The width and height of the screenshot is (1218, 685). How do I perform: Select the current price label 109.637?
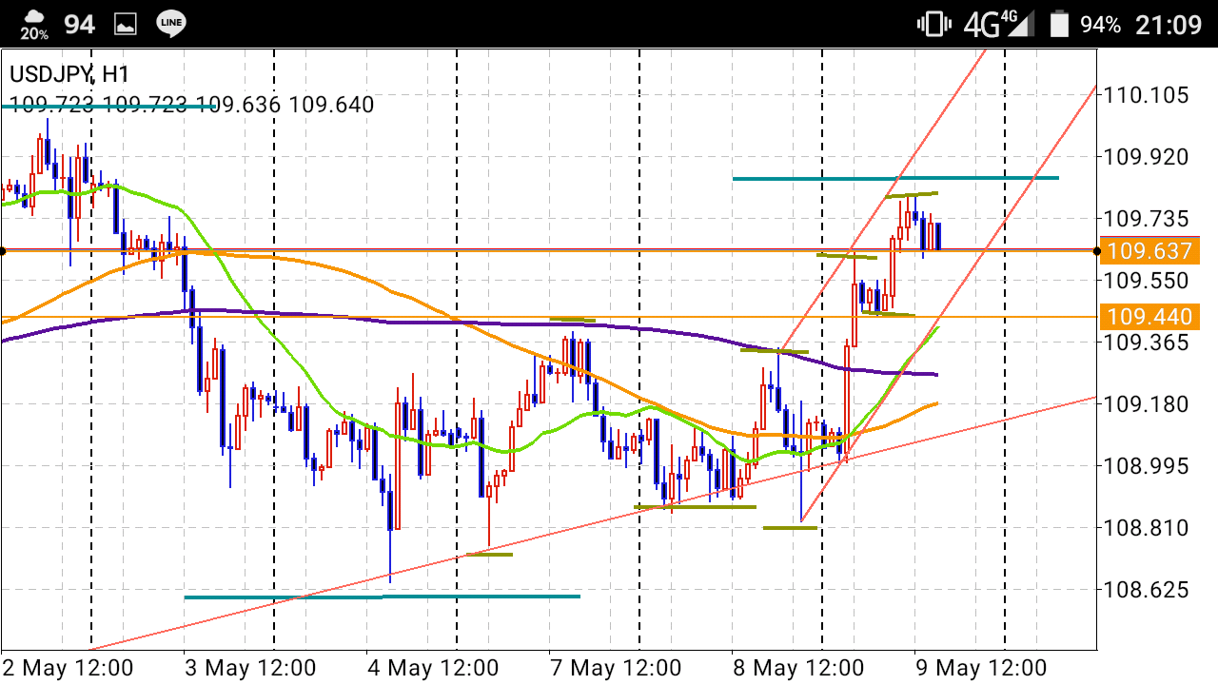coord(1149,251)
